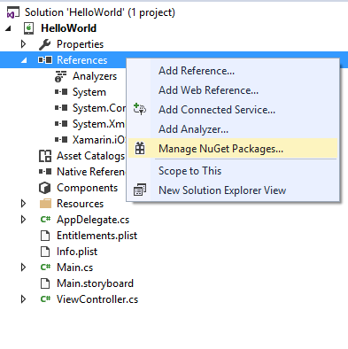Click the HelloWorld iOS project icon
The image size is (348, 349).
coord(29,28)
